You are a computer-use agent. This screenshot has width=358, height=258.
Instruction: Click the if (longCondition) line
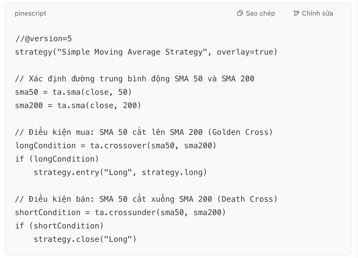point(57,159)
